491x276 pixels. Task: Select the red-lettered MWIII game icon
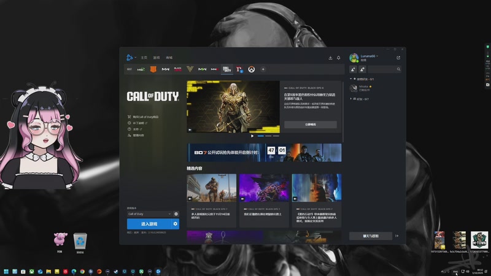click(214, 69)
